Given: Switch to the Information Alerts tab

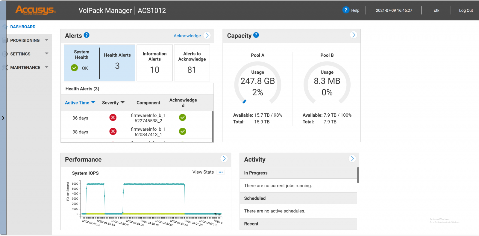Looking at the screenshot, I should [x=154, y=63].
